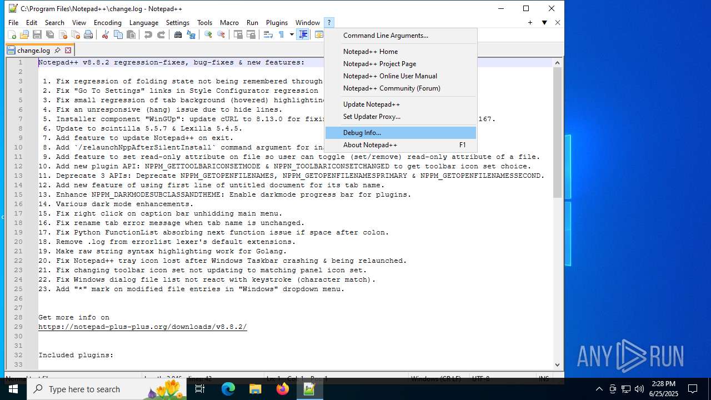The width and height of the screenshot is (711, 400).
Task: Open the Replace toolbar icon
Action: tap(191, 35)
